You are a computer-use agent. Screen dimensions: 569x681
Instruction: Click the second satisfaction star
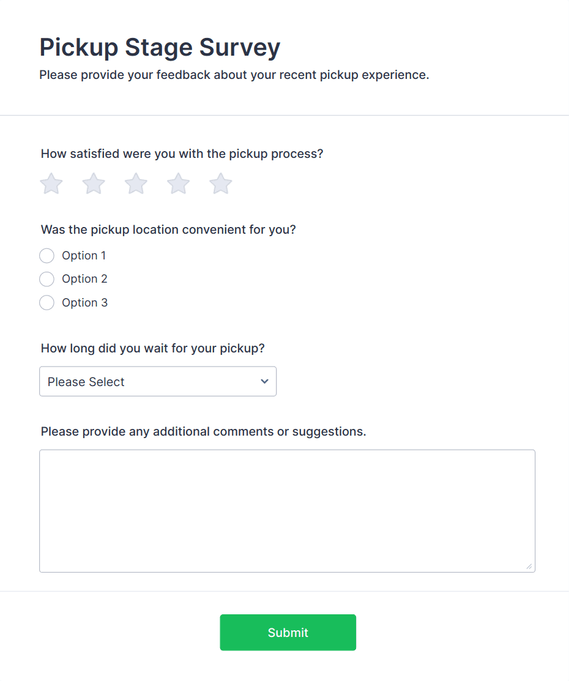[x=94, y=184]
